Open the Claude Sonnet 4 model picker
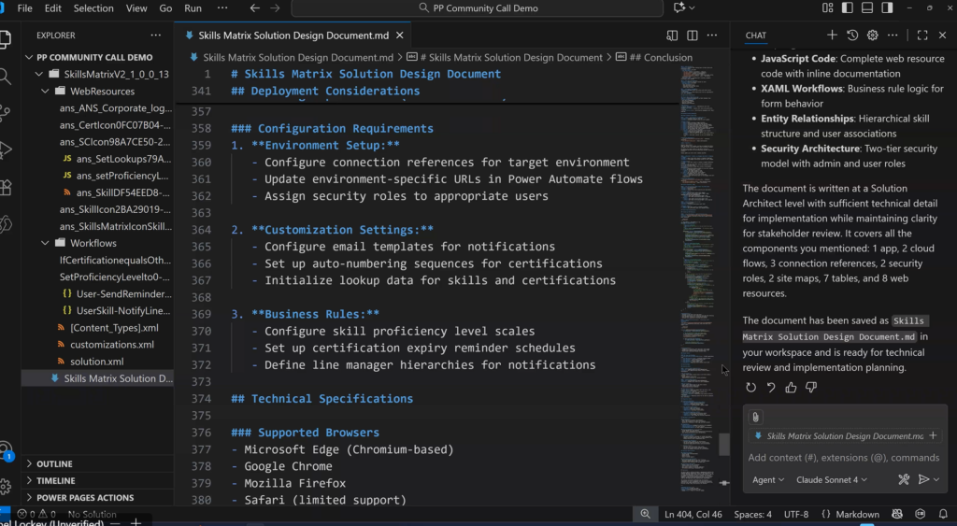The width and height of the screenshot is (957, 526). coord(832,479)
